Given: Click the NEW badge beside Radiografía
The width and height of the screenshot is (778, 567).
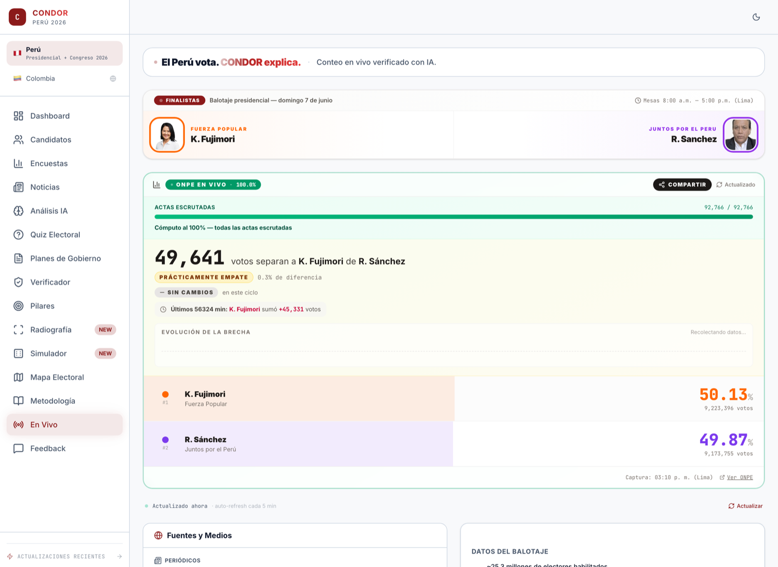Looking at the screenshot, I should (x=105, y=330).
